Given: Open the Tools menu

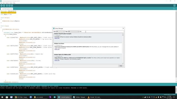Looking at the screenshot, I should coord(11,3).
